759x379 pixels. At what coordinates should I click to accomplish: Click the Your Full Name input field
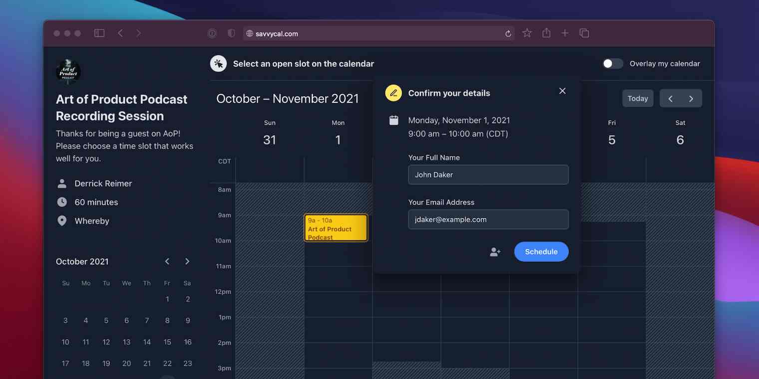point(488,175)
